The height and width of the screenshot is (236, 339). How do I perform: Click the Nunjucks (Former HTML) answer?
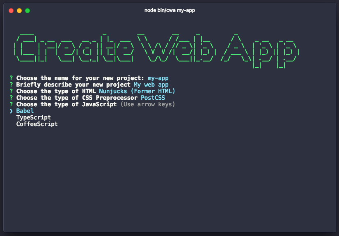point(137,91)
